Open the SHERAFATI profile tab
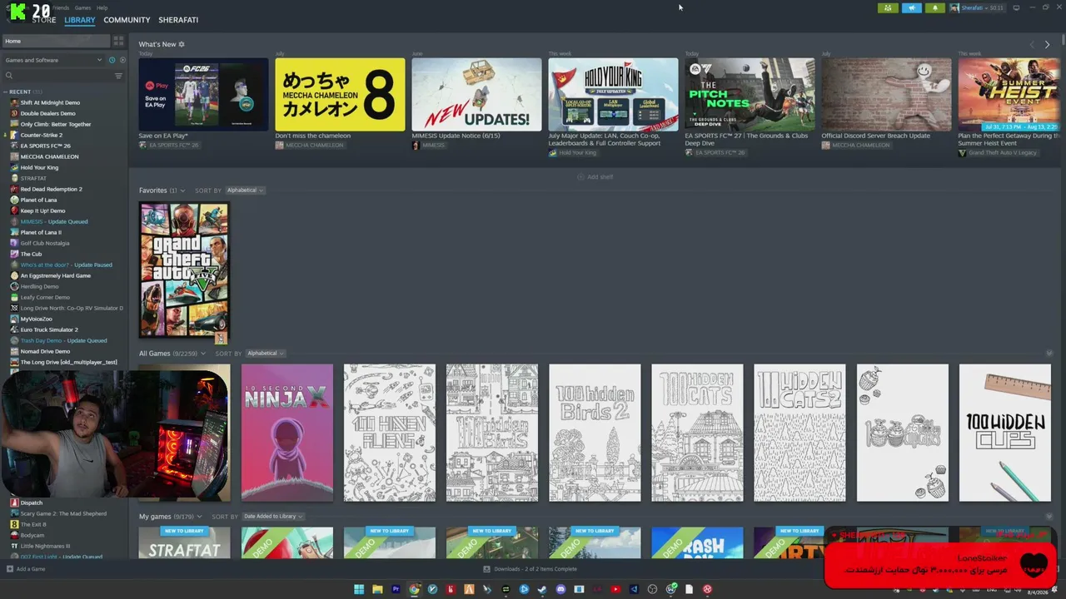 coord(178,20)
